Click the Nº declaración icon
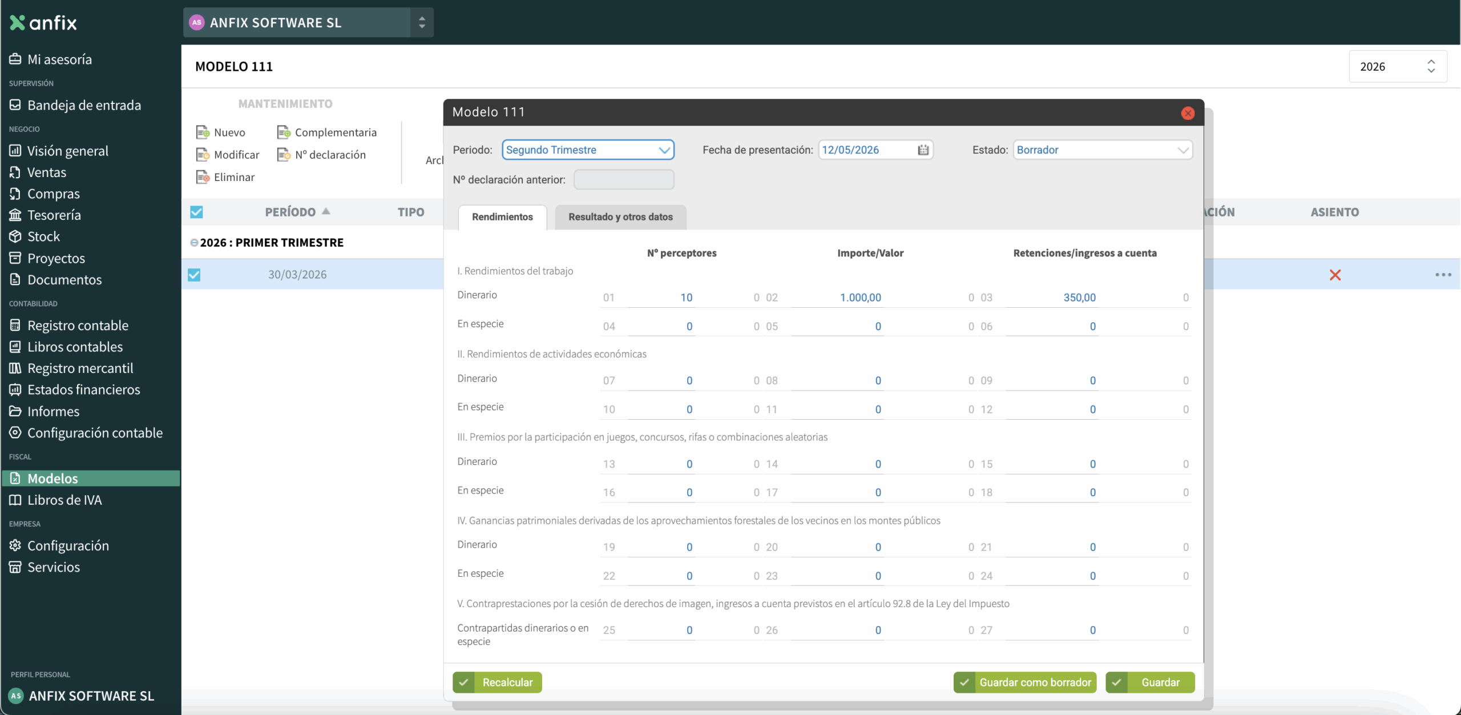 (284, 155)
